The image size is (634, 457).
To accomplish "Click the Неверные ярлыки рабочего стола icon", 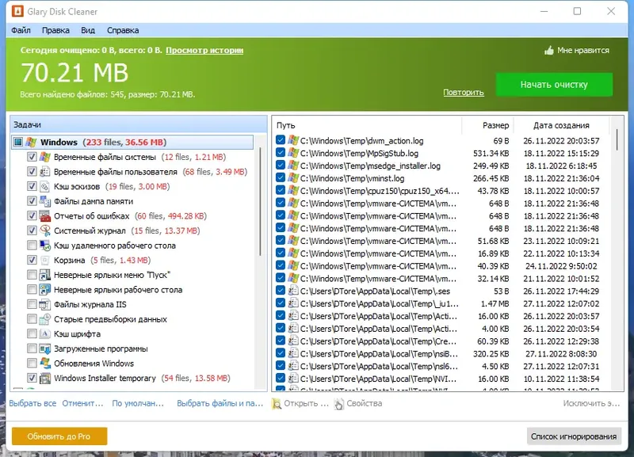I will pyautogui.click(x=45, y=290).
